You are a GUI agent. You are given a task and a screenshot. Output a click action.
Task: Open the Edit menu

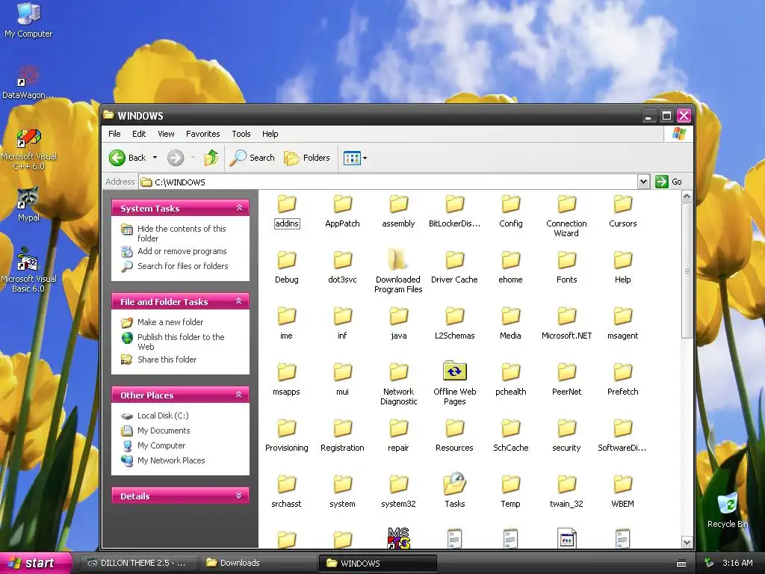(x=139, y=134)
